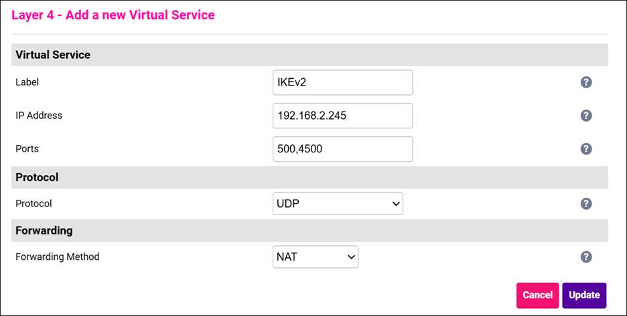Select the Ports field showing 500,4500
Image resolution: width=627 pixels, height=316 pixels.
click(342, 149)
